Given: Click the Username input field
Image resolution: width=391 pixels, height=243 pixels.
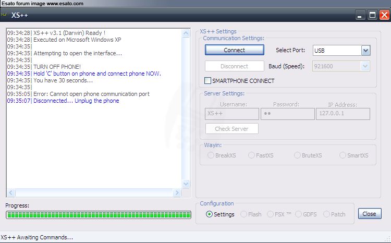Looking at the screenshot, I should pos(232,114).
